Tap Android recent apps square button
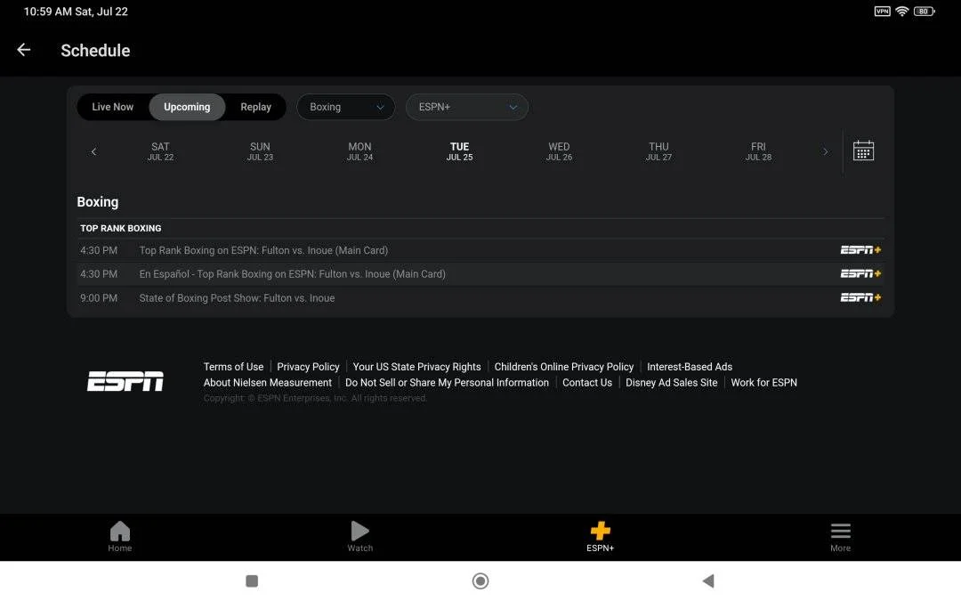Image resolution: width=961 pixels, height=601 pixels. 252,581
